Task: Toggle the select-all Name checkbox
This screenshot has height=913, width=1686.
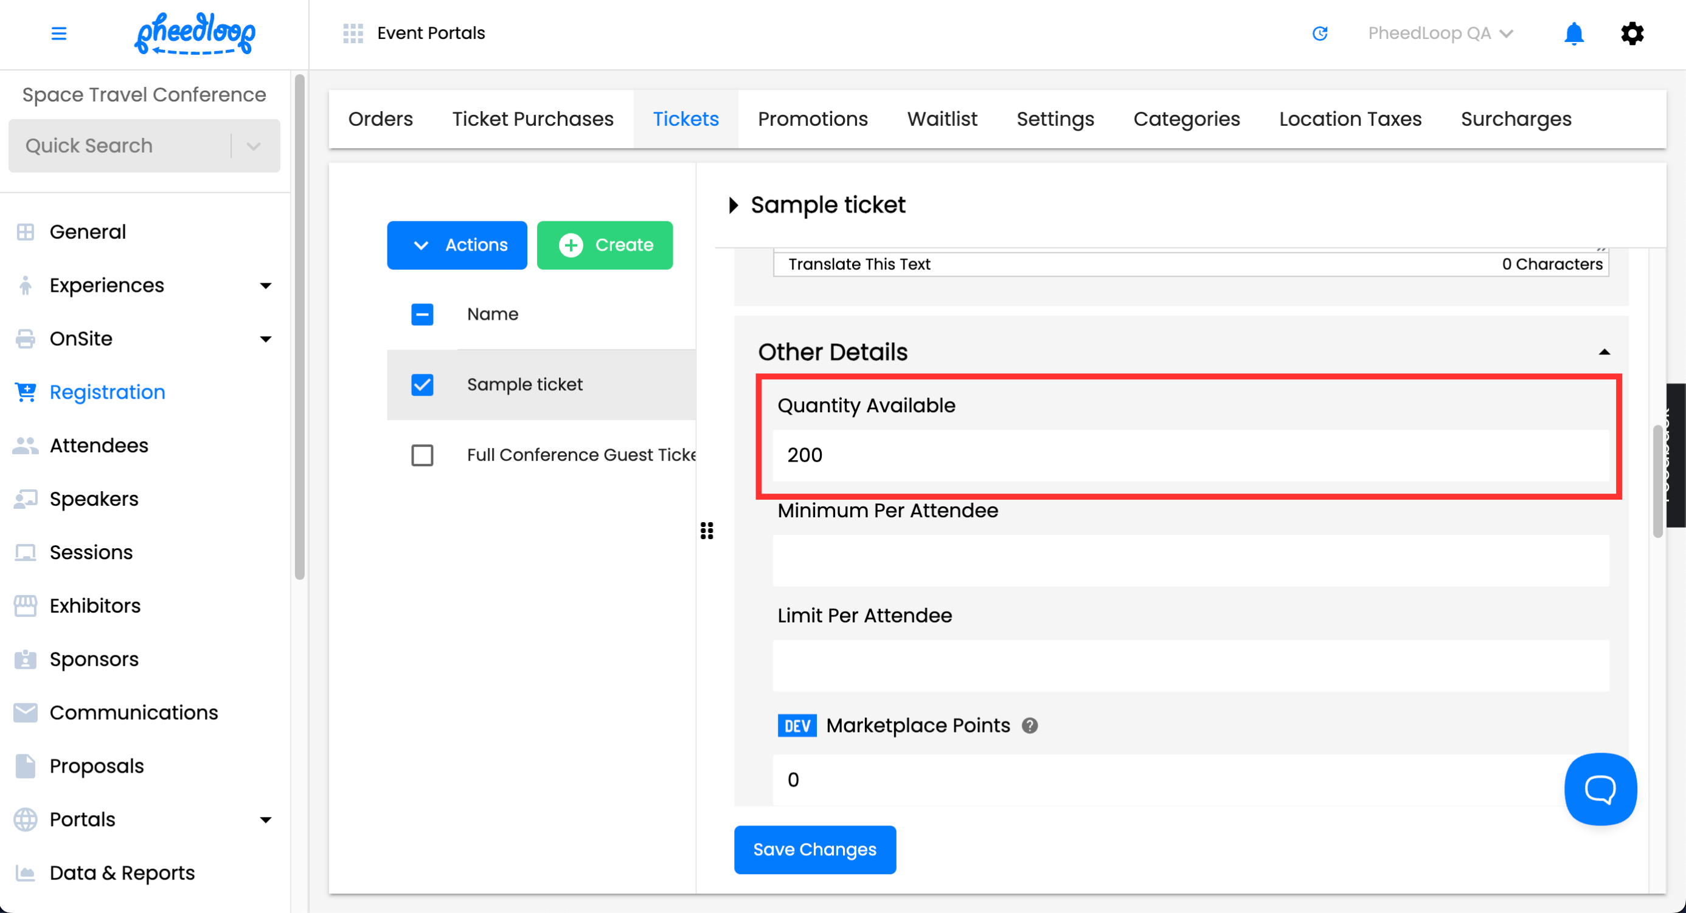Action: point(422,314)
